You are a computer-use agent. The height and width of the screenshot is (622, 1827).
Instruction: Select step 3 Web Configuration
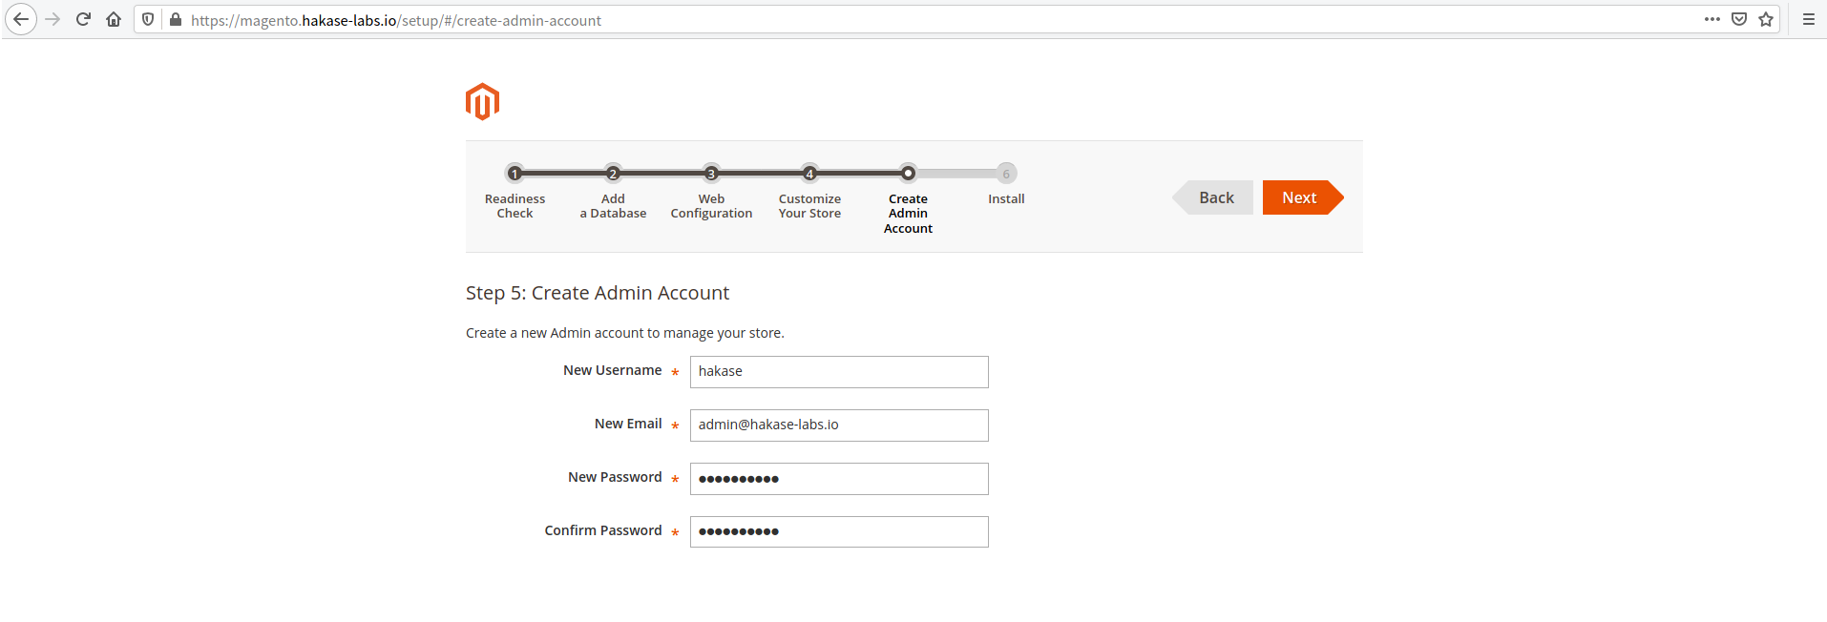pyautogui.click(x=711, y=174)
